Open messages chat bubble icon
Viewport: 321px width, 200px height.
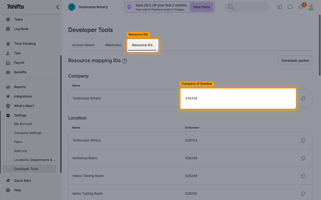pos(290,7)
